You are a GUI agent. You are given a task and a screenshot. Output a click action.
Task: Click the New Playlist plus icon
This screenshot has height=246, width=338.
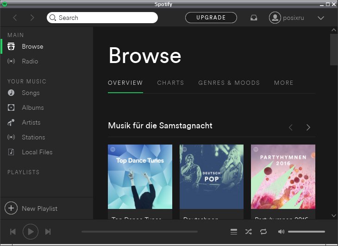click(11, 208)
